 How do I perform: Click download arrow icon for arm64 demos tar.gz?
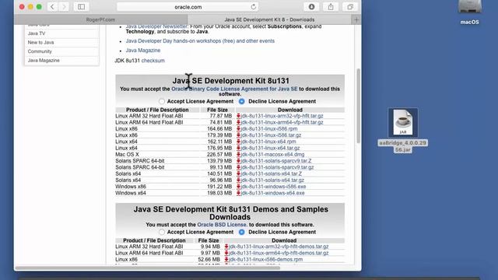(226, 253)
